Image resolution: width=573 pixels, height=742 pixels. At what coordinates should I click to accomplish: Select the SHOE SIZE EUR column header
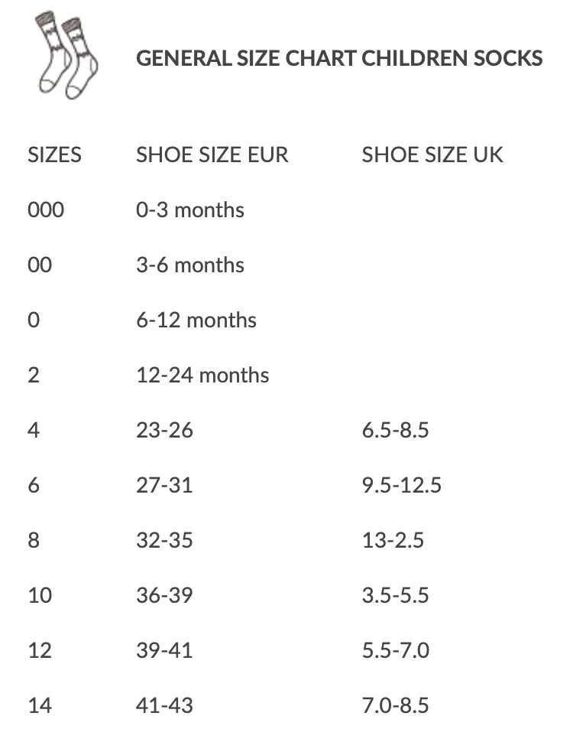pyautogui.click(x=212, y=155)
